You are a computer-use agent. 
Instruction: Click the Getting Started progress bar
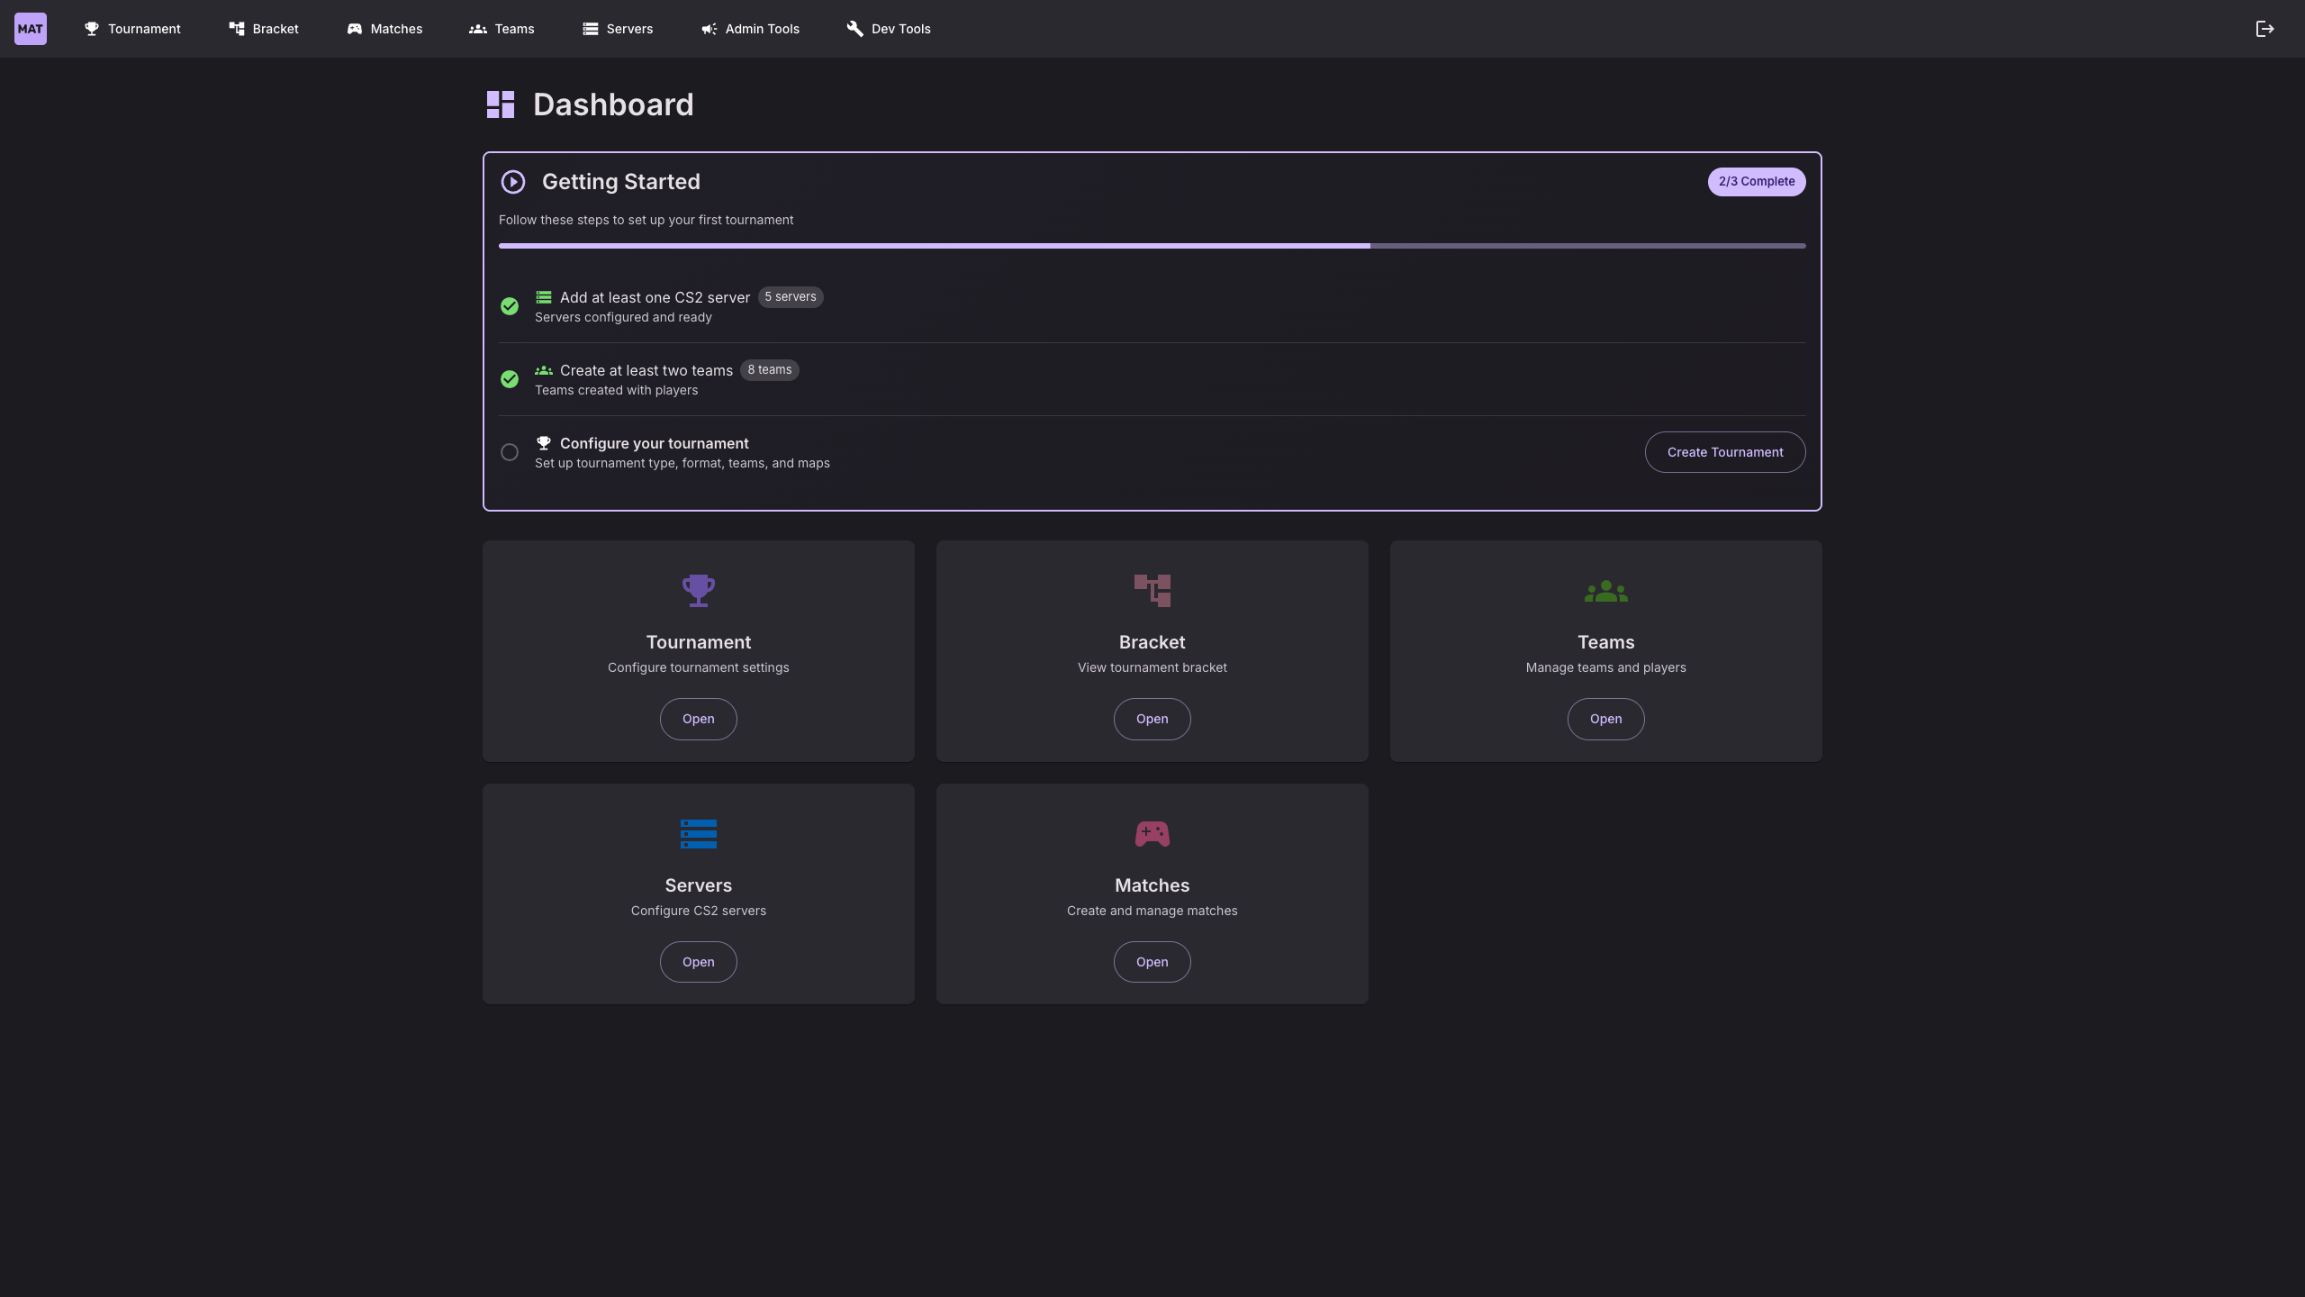(1152, 246)
